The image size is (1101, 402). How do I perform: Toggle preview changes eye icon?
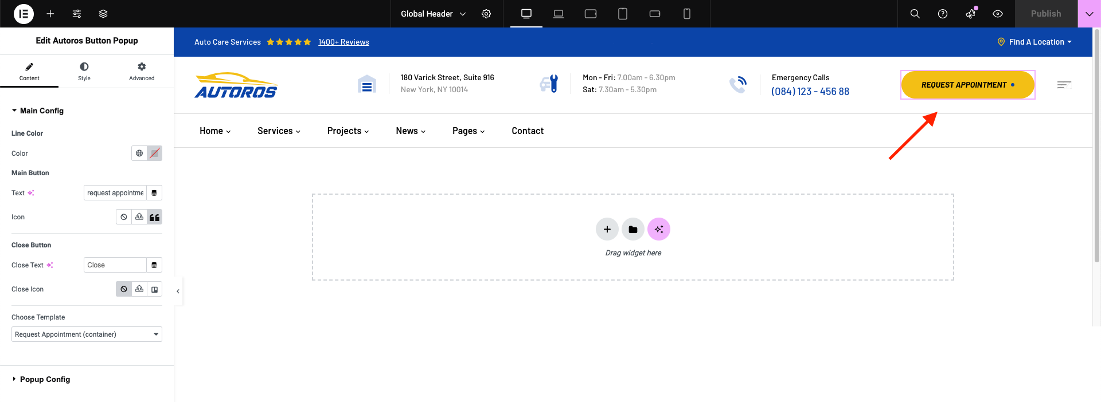(x=998, y=14)
